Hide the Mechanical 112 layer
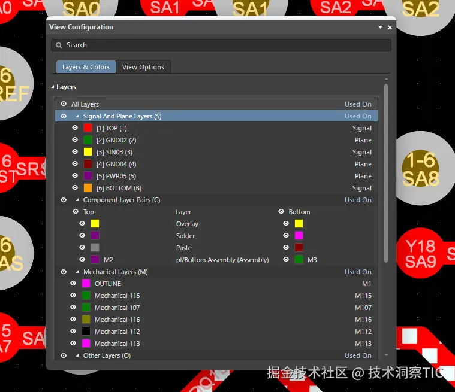Image resolution: width=455 pixels, height=392 pixels. [73, 331]
